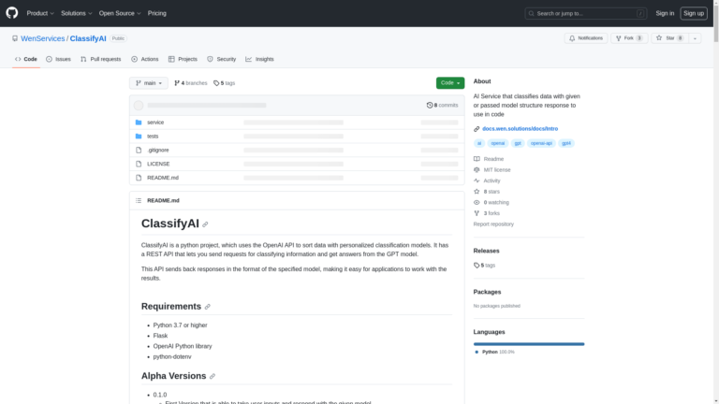Open the Projects tab
The width and height of the screenshot is (719, 404).
click(x=183, y=59)
